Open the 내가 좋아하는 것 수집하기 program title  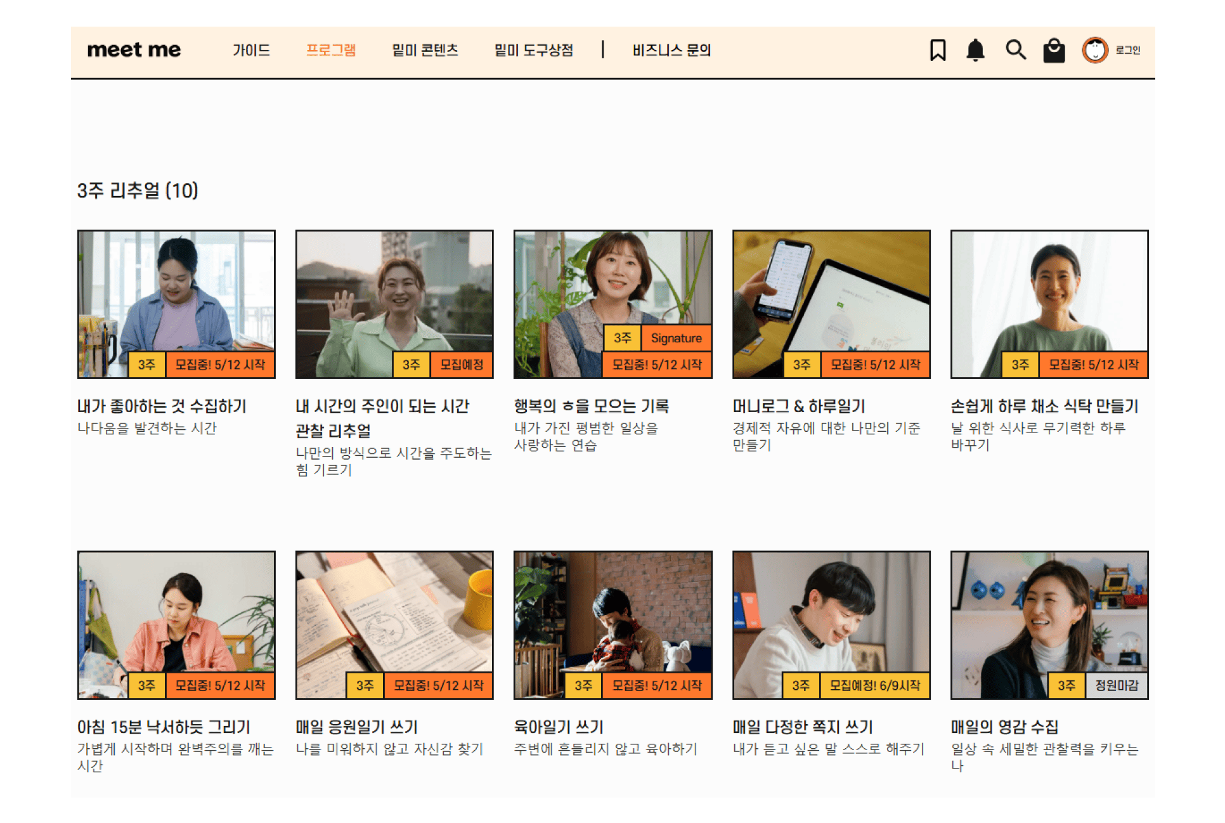(160, 406)
